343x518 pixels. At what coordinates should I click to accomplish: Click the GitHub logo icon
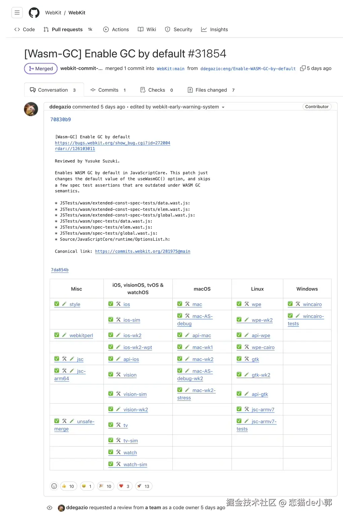coord(34,13)
